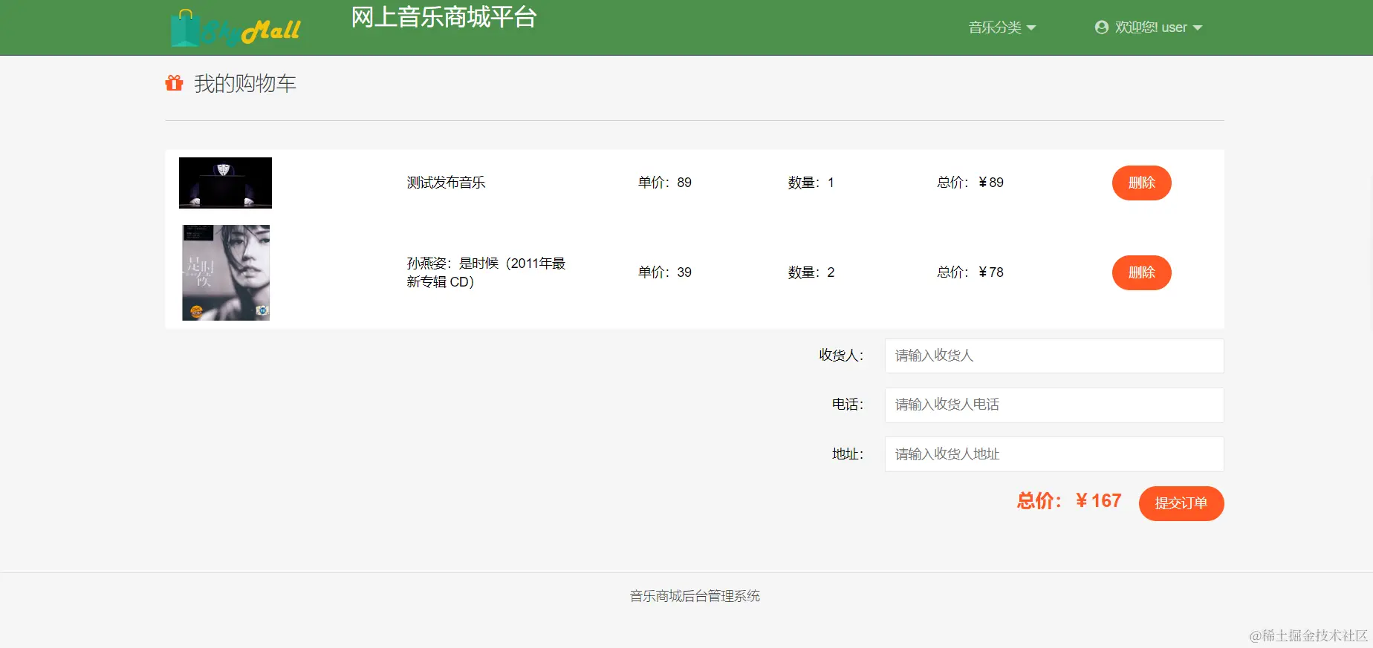The image size is (1373, 648).
Task: Focus the 电话 phone input field
Action: coord(1054,405)
